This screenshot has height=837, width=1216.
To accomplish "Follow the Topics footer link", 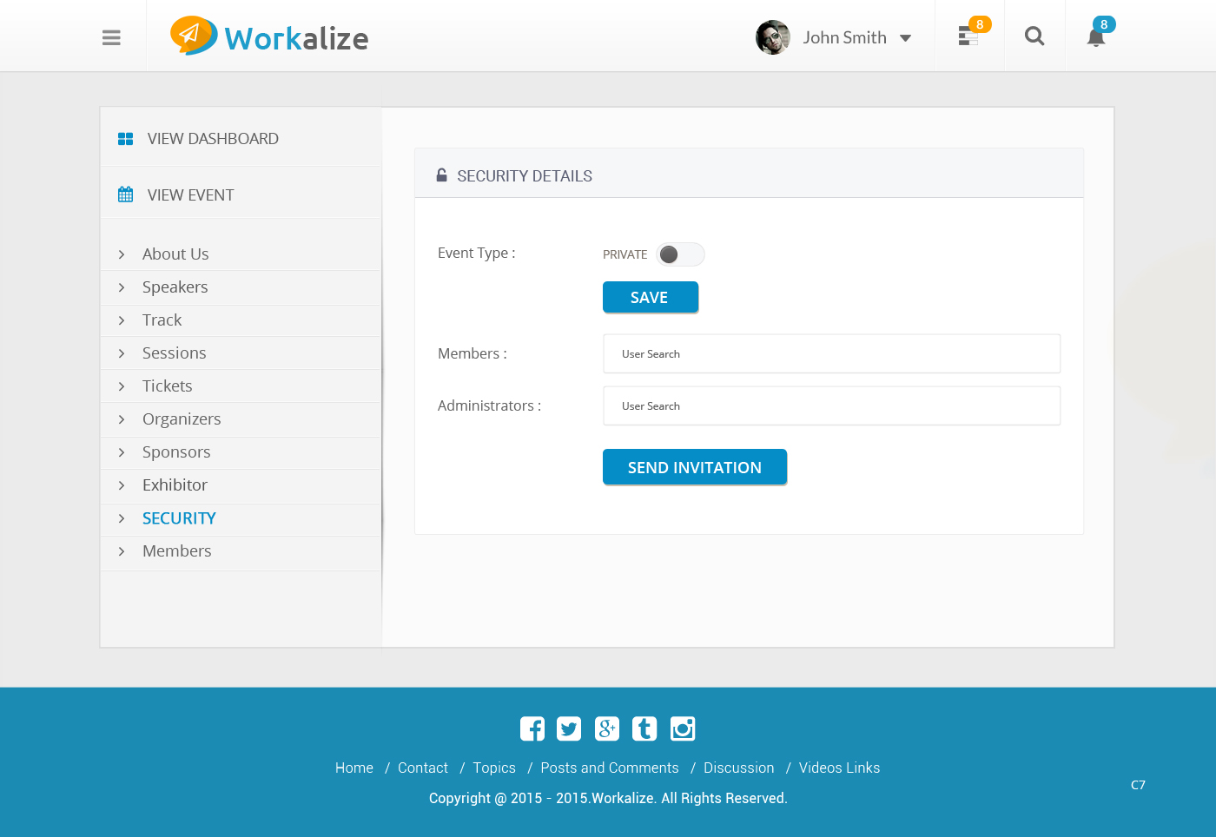I will click(494, 768).
